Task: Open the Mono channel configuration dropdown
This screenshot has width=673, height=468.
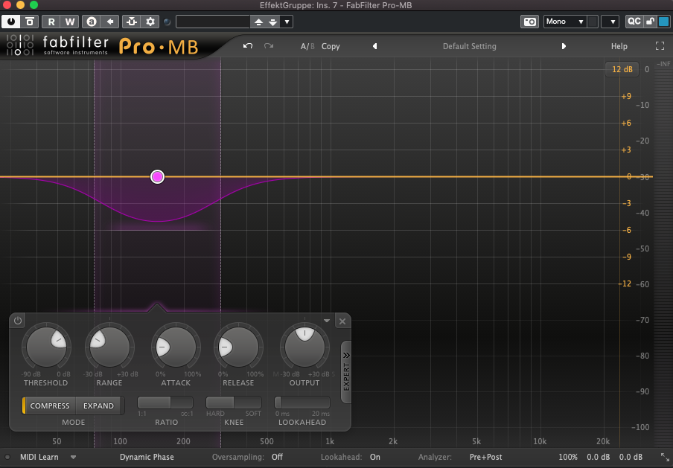Action: (x=565, y=22)
